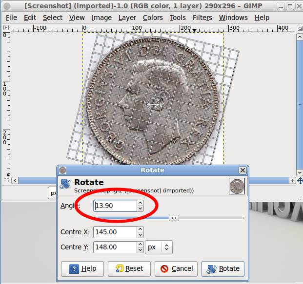Click the coin preview thumbnail in Rotate dialog
The height and width of the screenshot is (284, 303).
[x=237, y=186]
